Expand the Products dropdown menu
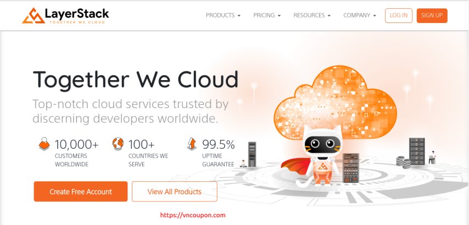Image resolution: width=469 pixels, height=225 pixels. [223, 15]
